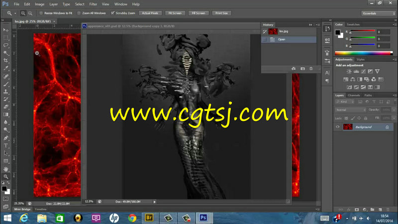Expand status bar info arrow in appearance_v01 window
The image size is (398, 224).
(154, 202)
